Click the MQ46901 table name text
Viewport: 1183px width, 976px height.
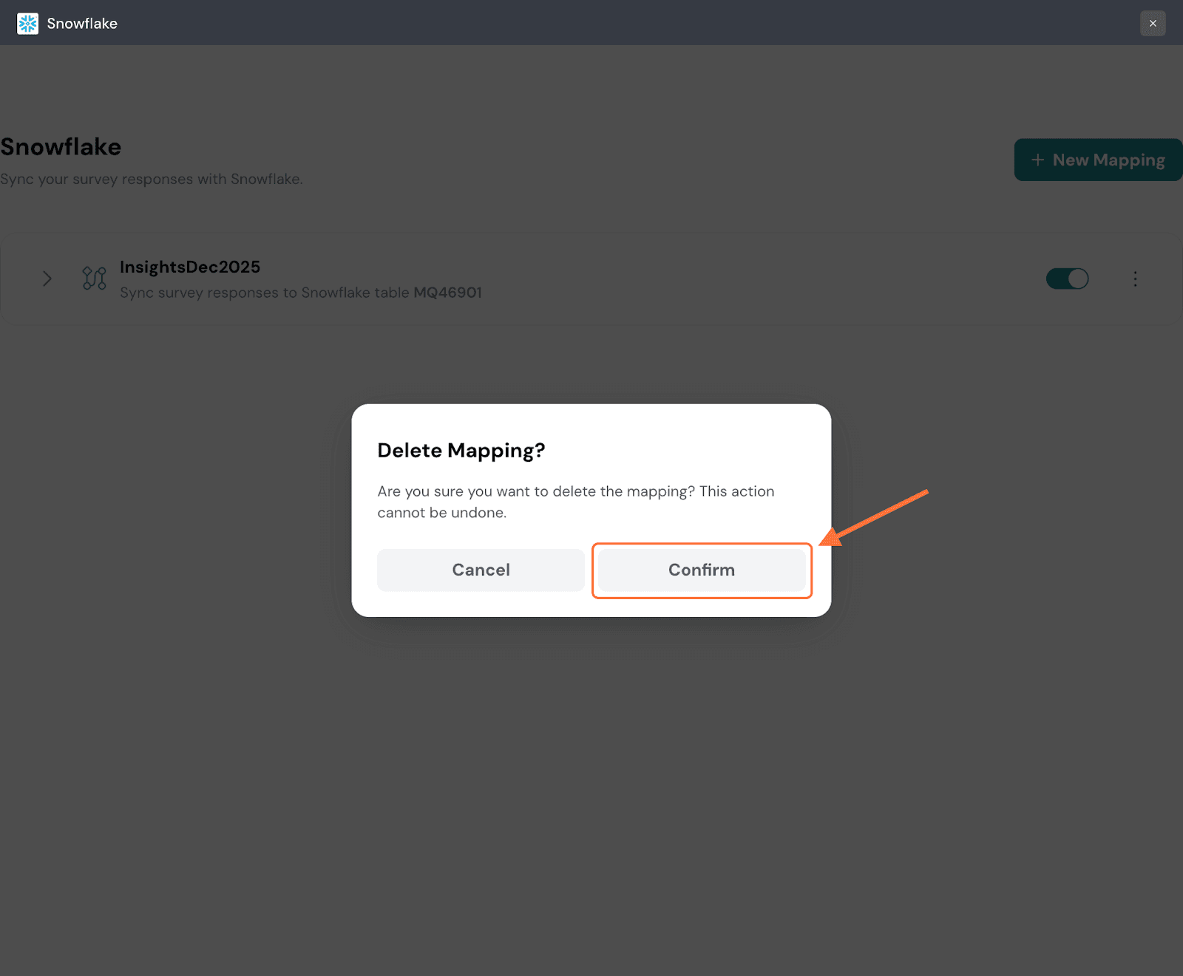pos(447,293)
